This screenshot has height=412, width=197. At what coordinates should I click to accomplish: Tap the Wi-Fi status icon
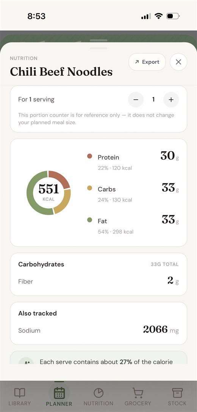(158, 16)
